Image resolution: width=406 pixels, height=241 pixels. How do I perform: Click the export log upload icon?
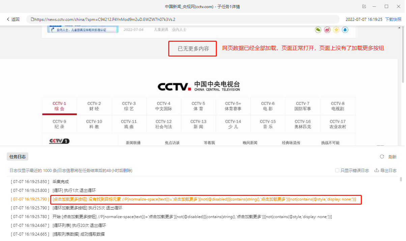tap(377, 170)
